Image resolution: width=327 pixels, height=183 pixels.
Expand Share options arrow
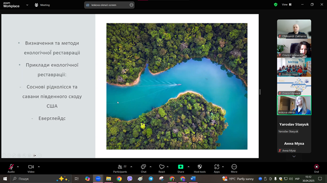coord(188,167)
